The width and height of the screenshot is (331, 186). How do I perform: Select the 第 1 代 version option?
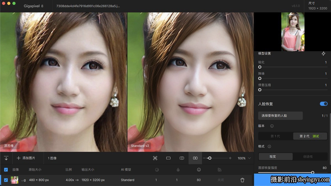[276, 136]
